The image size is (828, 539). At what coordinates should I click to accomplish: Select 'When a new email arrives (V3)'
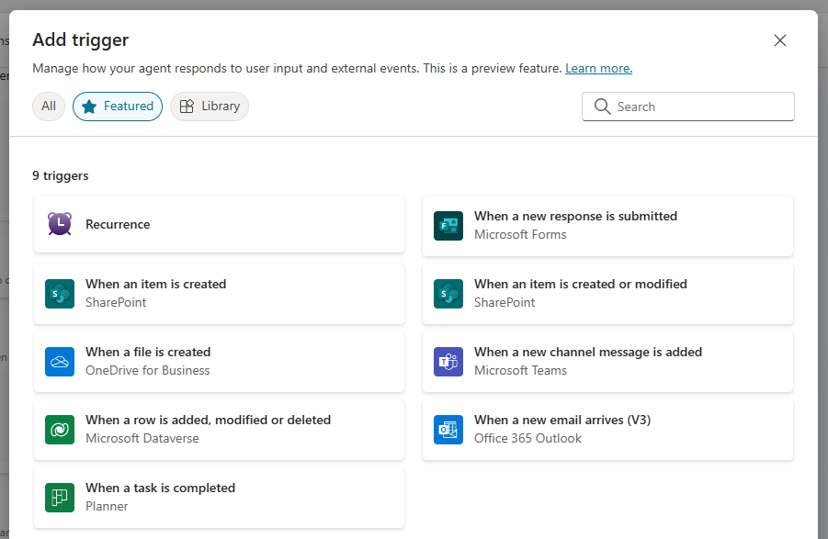point(562,421)
